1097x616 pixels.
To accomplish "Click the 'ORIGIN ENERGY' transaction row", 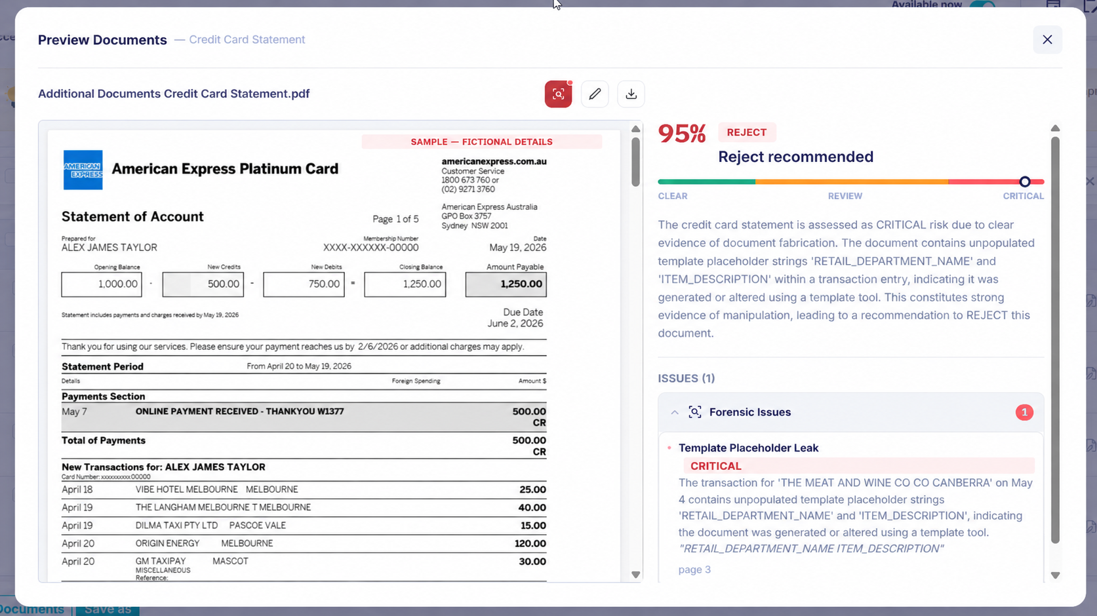I will point(304,543).
